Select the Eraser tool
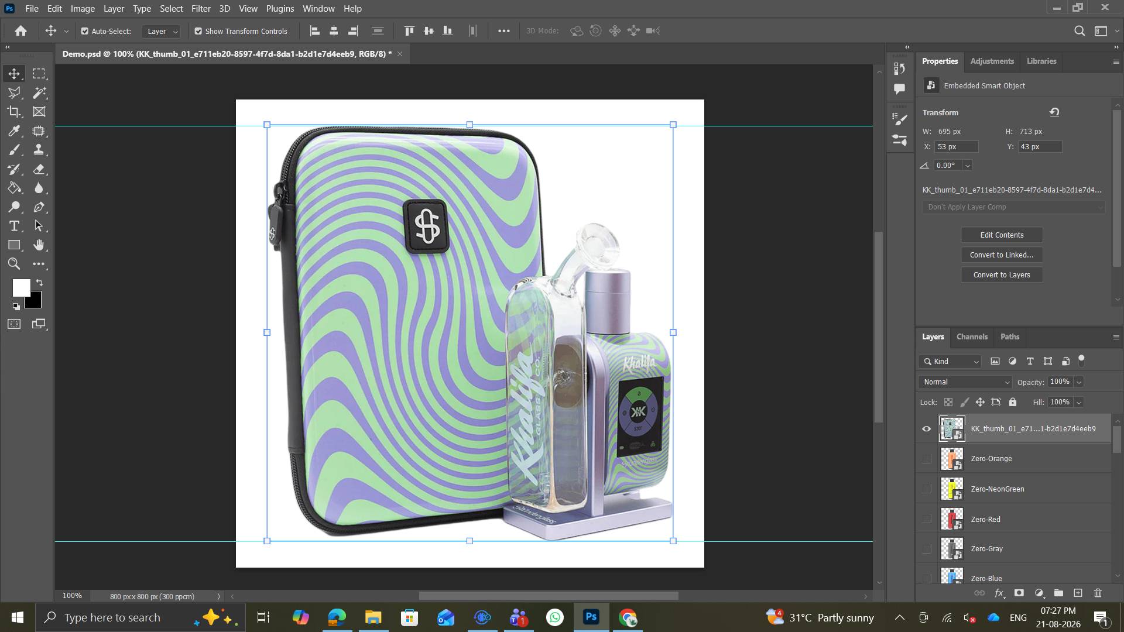This screenshot has height=632, width=1124. [39, 169]
